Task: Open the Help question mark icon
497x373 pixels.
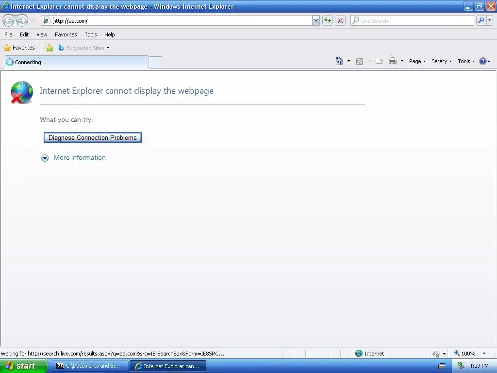Action: 483,61
